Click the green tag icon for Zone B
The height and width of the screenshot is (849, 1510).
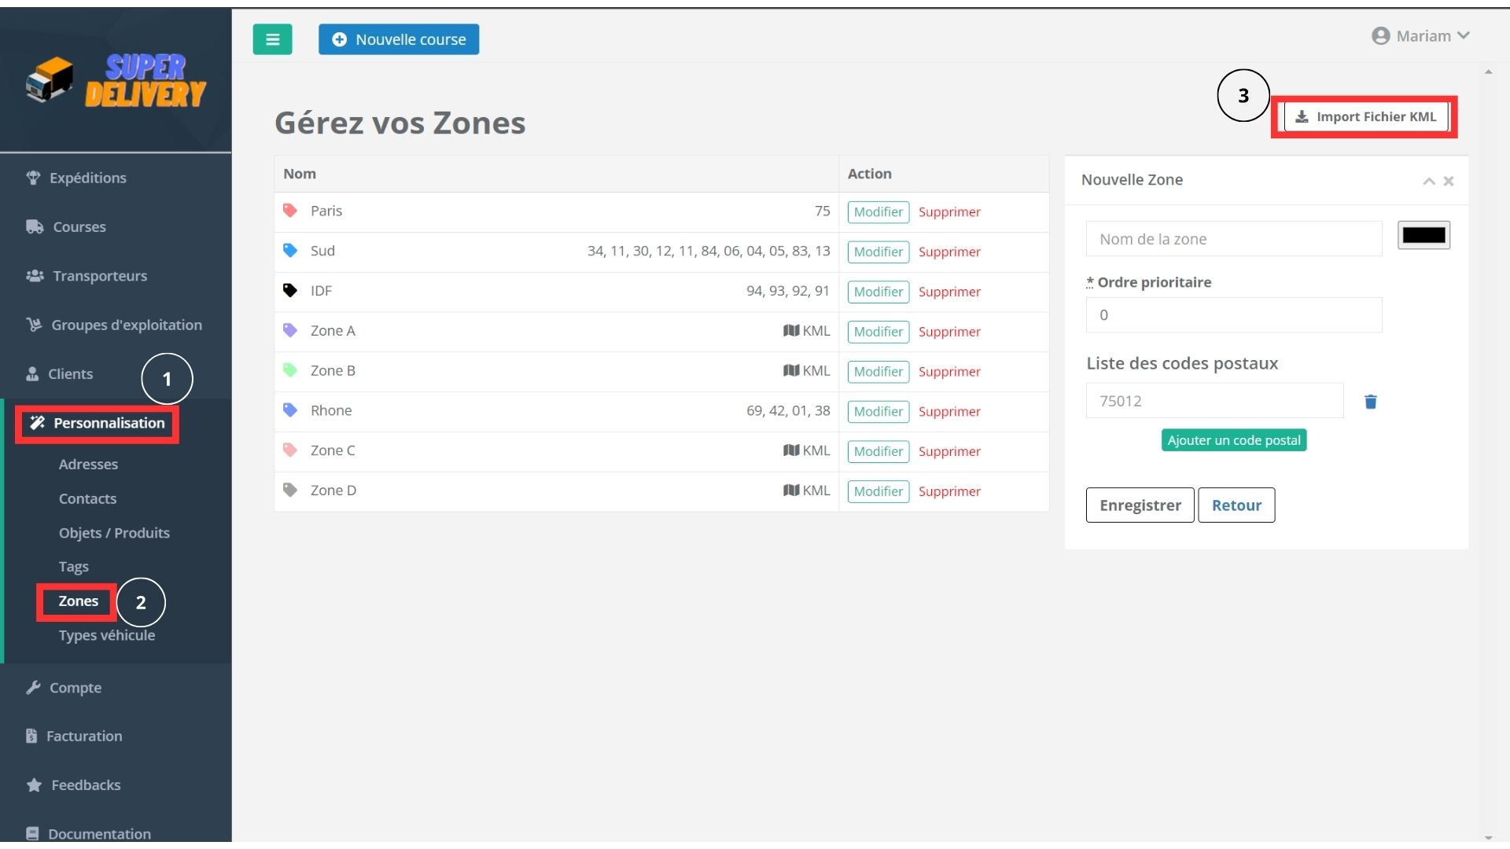[290, 370]
